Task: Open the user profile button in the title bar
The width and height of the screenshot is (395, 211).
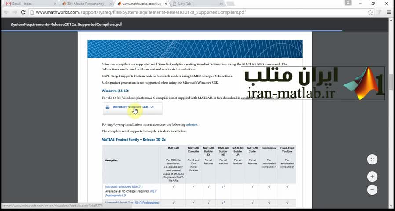Action: [348, 3]
